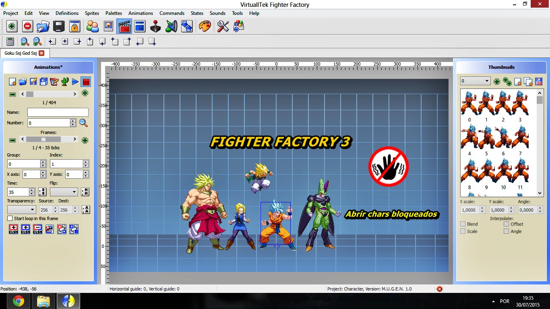The height and width of the screenshot is (309, 550).
Task: Click the padlock window icon in main toolbar
Action: tap(74, 27)
